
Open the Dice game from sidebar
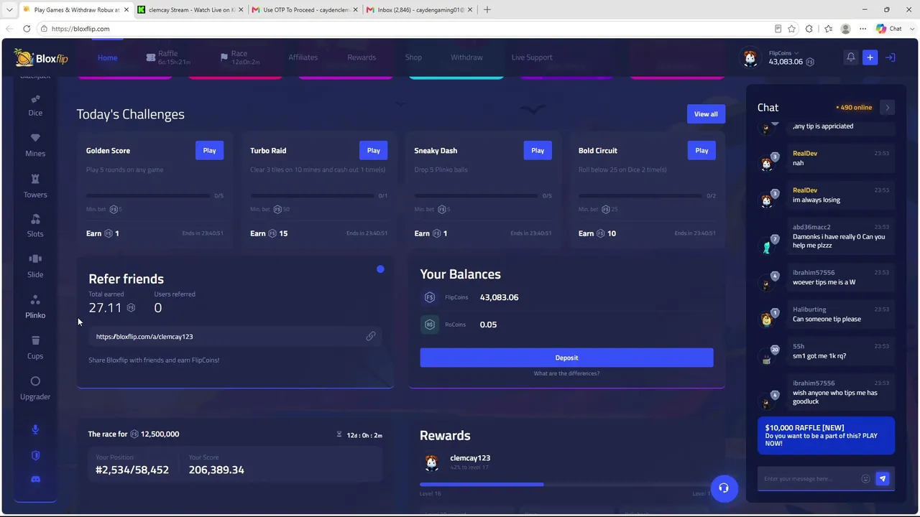pyautogui.click(x=35, y=105)
